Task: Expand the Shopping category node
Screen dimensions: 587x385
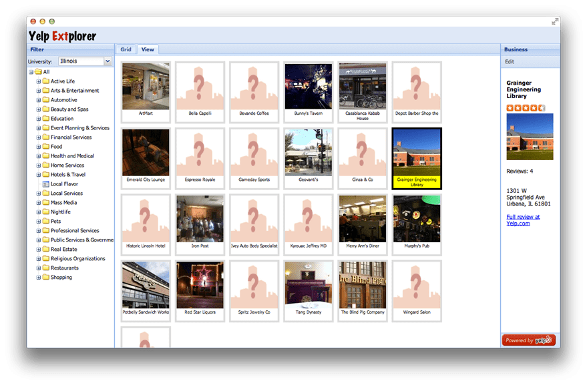Action: (38, 278)
